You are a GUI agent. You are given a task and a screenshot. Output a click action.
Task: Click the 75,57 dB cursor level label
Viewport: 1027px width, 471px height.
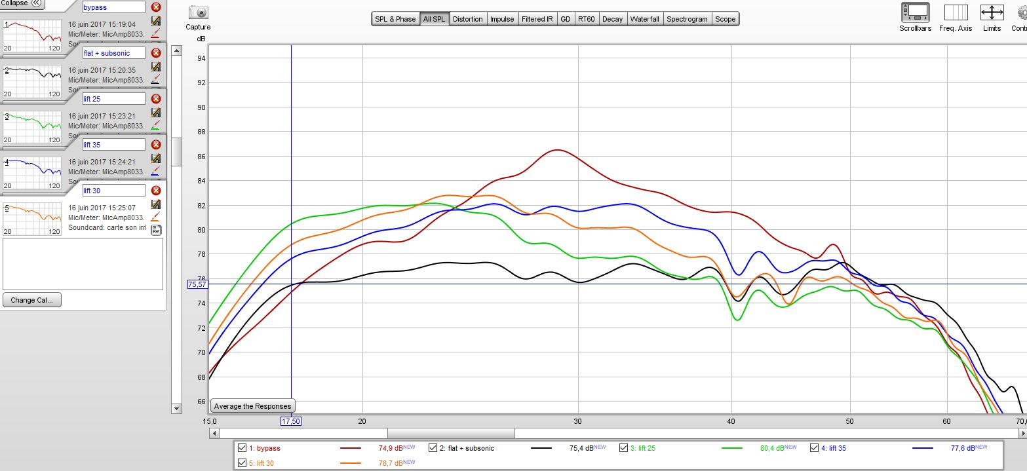(197, 284)
